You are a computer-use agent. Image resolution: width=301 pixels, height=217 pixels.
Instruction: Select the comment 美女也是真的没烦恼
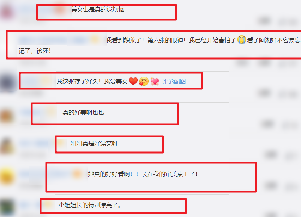[98, 9]
